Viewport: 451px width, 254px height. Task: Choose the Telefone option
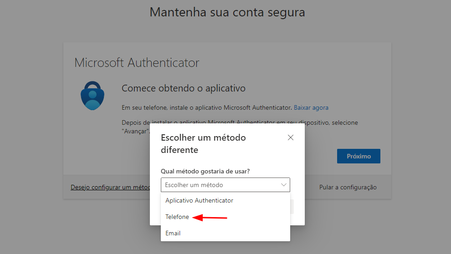[177, 217]
